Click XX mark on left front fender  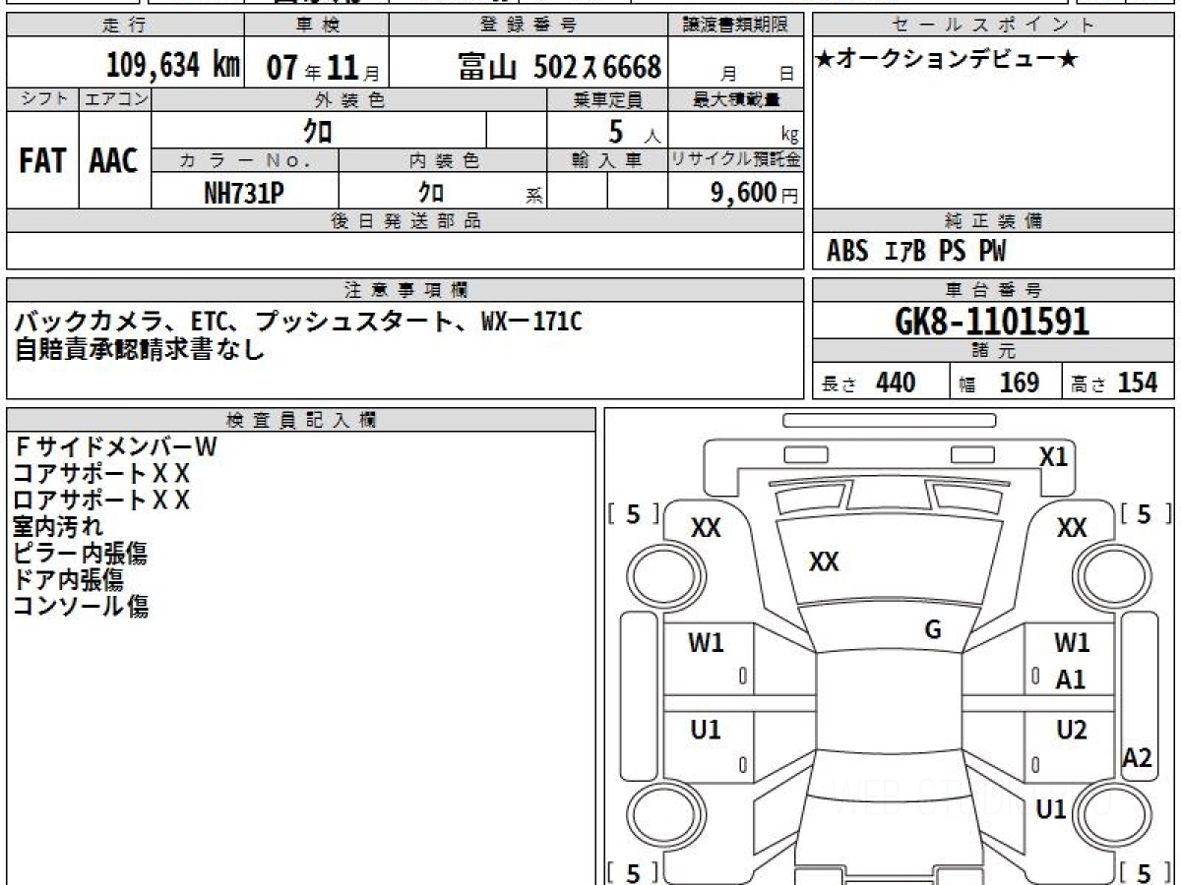pos(706,528)
